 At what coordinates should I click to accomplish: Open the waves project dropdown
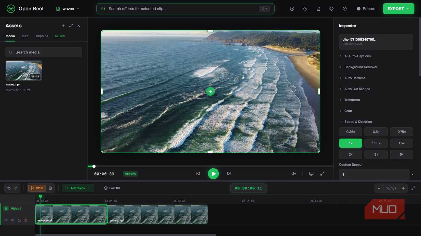click(68, 9)
